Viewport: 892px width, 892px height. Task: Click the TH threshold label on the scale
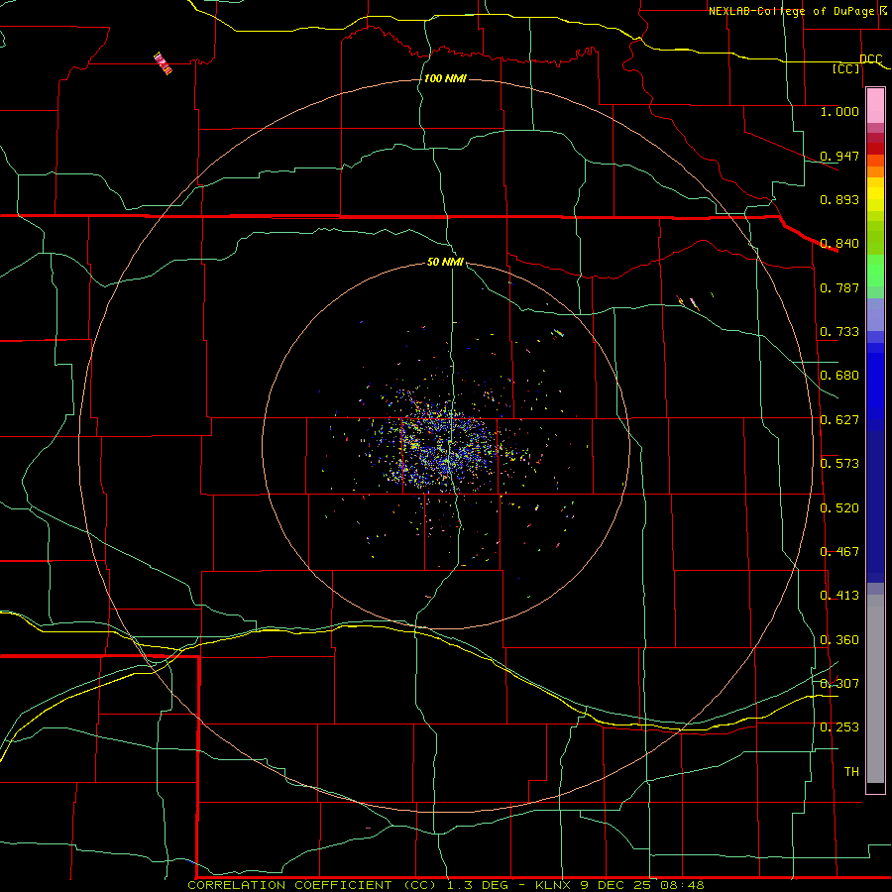851,772
